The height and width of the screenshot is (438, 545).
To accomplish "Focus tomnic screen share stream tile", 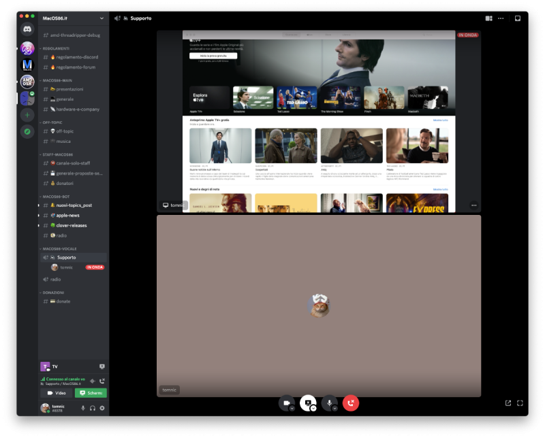I will pos(319,122).
